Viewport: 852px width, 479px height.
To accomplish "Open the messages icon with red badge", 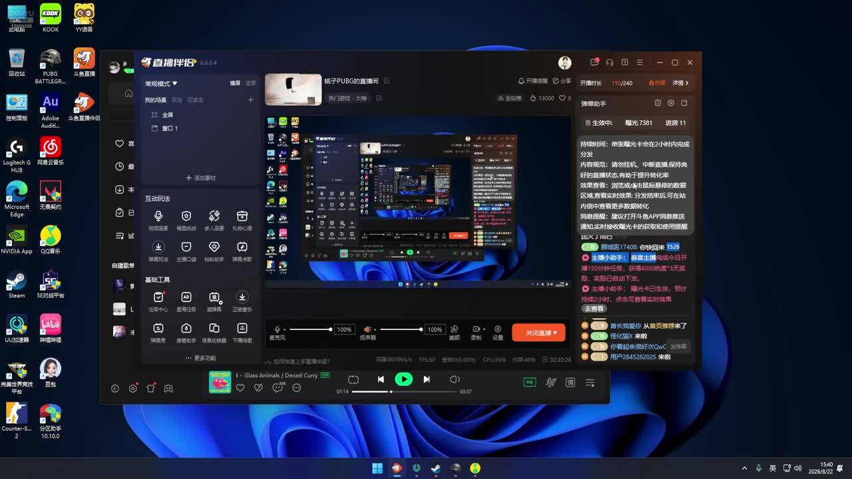I will point(594,63).
